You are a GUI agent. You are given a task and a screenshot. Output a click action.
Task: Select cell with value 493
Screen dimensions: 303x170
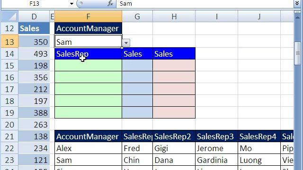coord(34,53)
